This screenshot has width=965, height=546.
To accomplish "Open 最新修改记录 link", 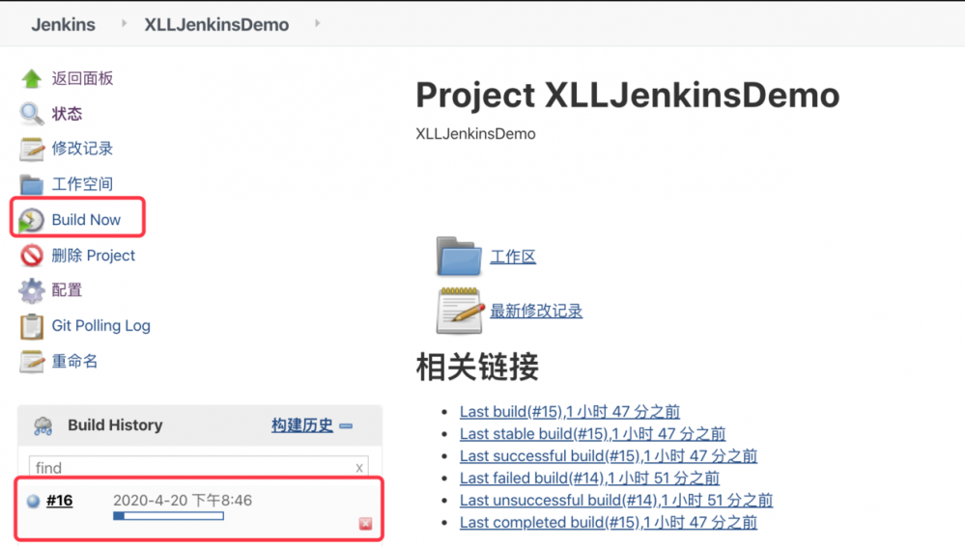I will click(x=536, y=312).
